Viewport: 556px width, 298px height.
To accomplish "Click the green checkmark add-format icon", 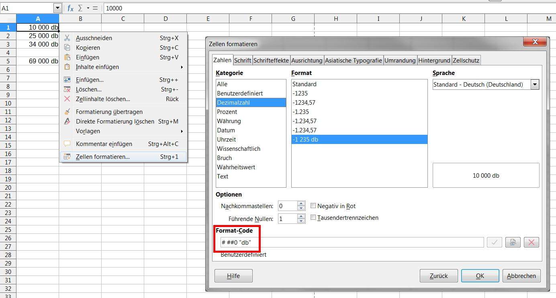I will coord(494,242).
